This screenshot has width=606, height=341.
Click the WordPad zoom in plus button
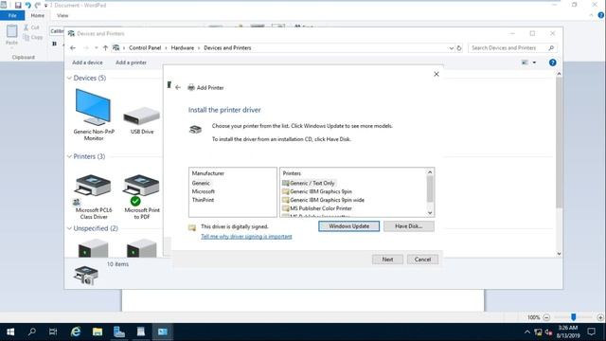(x=600, y=317)
